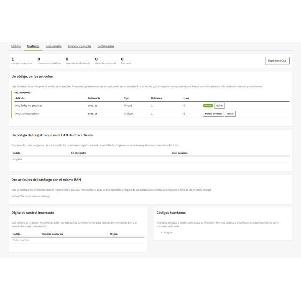301x301 pixels.
Task: Click the No hay EAN repetidos message
Action: pos(31,196)
